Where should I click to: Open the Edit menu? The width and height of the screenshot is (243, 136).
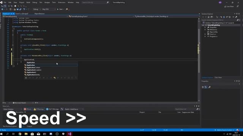[10, 3]
